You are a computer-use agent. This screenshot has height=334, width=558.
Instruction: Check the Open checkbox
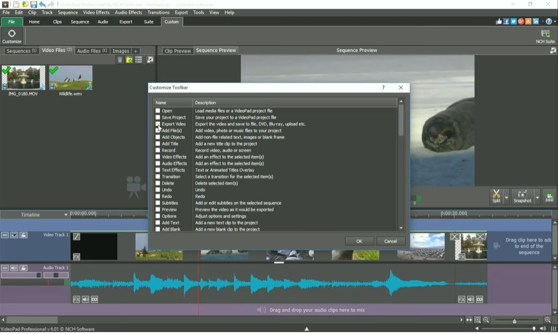158,110
